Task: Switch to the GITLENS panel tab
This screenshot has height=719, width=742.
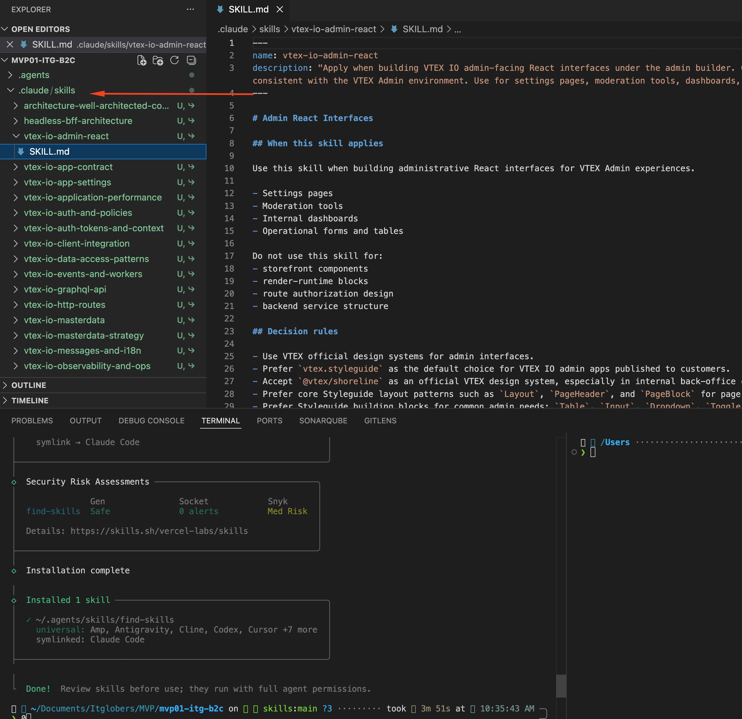Action: pos(380,421)
